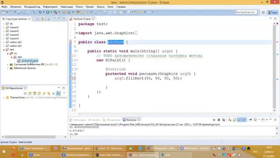The image size is (280, 158).
Task: Open the Запуск menu
Action: tap(101, 7)
